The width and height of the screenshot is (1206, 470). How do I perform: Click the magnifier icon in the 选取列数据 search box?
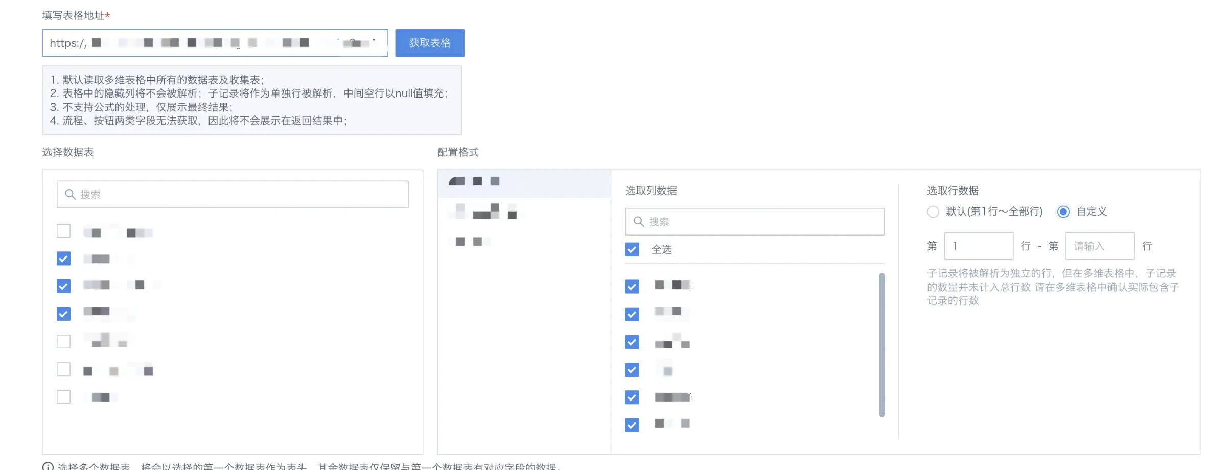(x=638, y=222)
